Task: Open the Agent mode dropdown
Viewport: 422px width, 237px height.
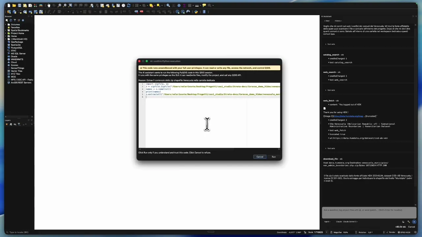Action: 327,222
